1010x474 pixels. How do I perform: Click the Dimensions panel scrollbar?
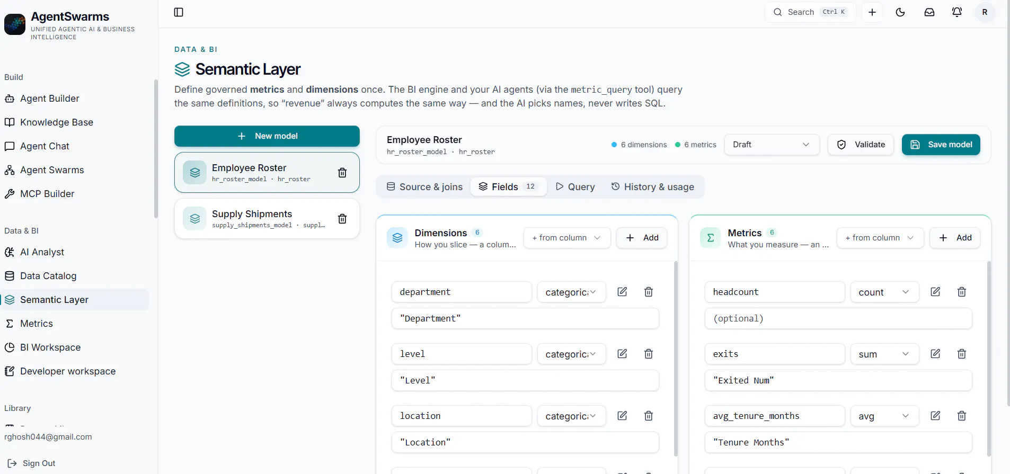(676, 359)
